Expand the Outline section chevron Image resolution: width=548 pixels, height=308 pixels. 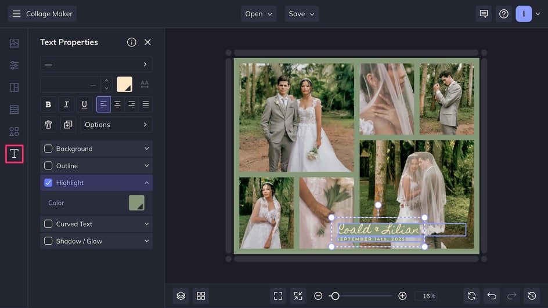click(146, 165)
